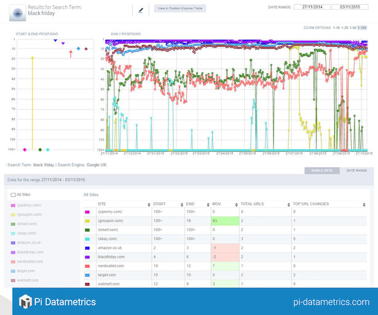Sort table by SITE column arrows
This screenshot has height=315, width=378.
(x=147, y=204)
